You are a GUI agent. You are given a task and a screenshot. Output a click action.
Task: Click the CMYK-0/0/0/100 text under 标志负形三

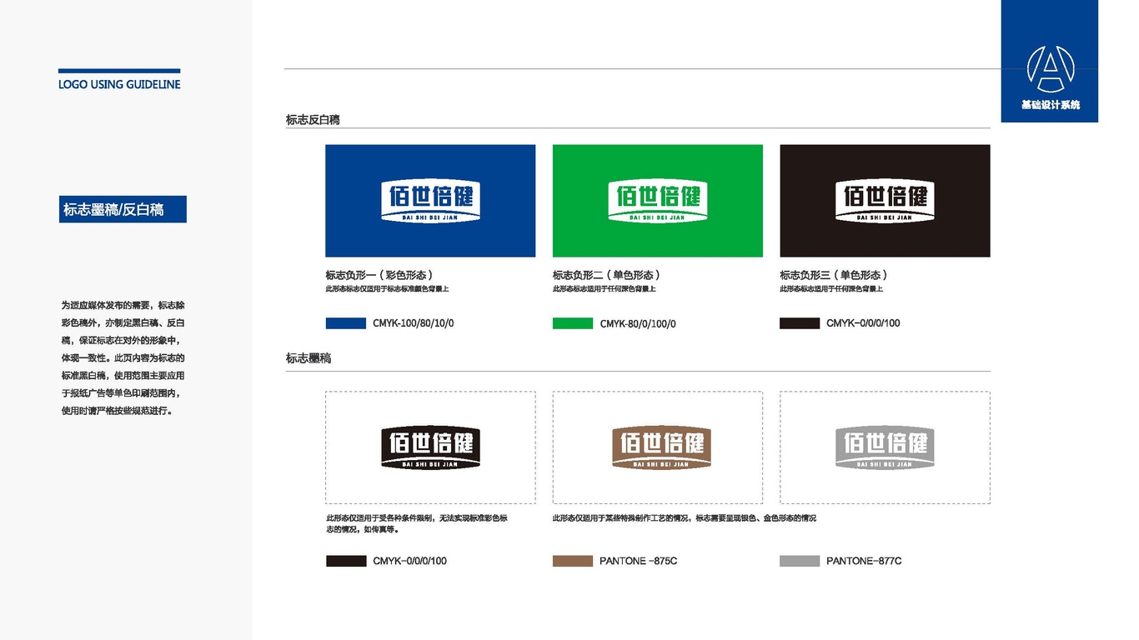863,323
